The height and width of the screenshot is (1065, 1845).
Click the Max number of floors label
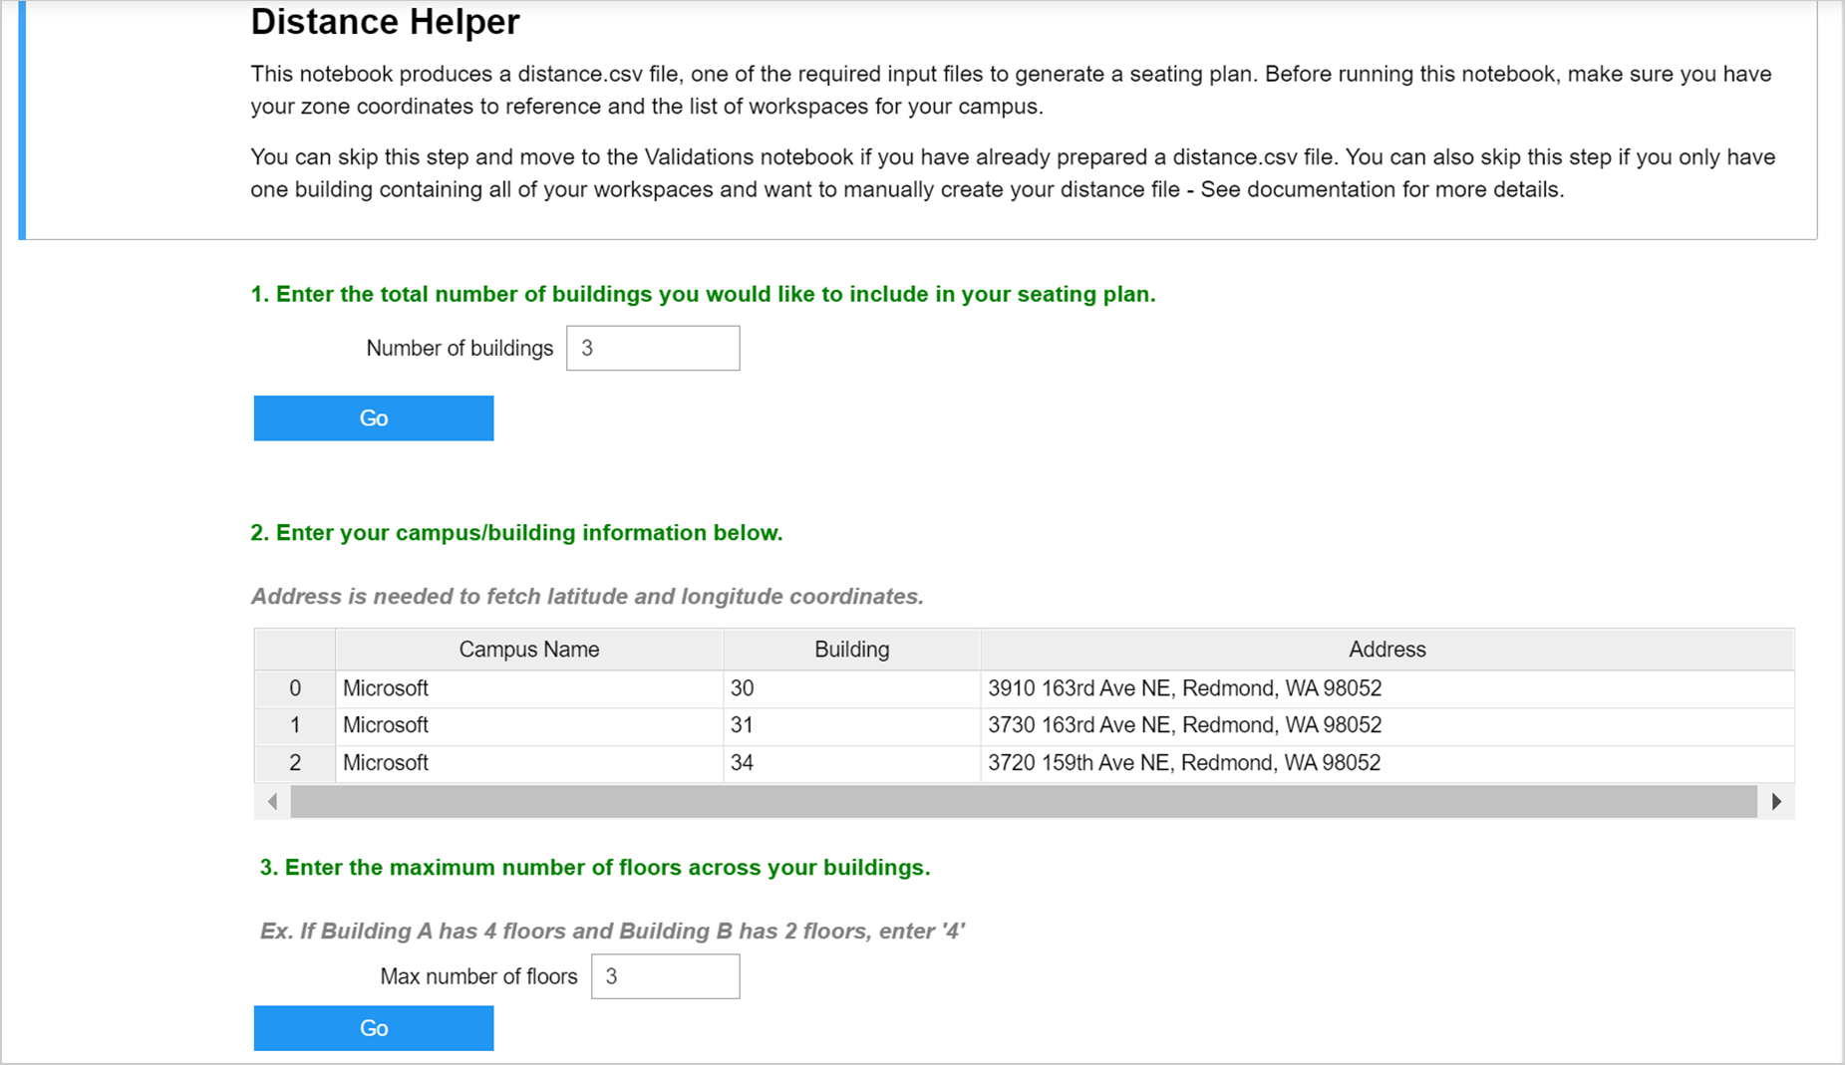(x=478, y=976)
